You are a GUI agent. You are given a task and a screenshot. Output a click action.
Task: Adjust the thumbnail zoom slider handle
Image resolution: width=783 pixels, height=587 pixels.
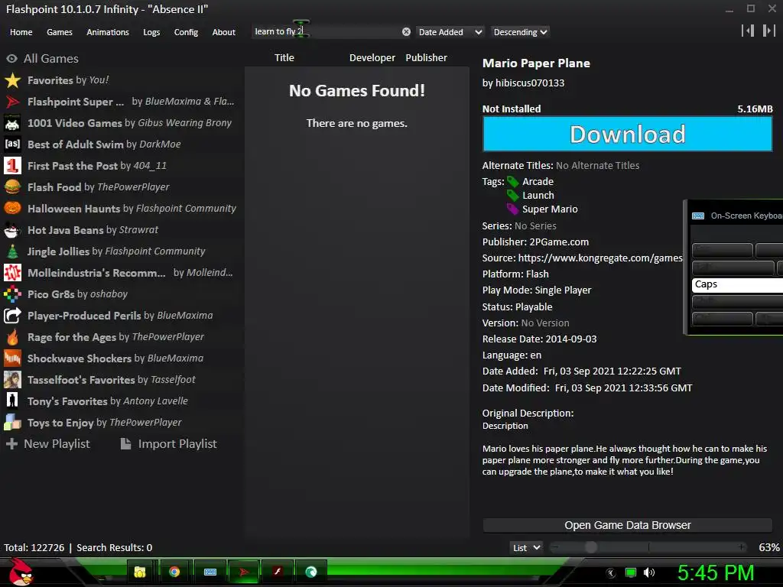coord(591,547)
